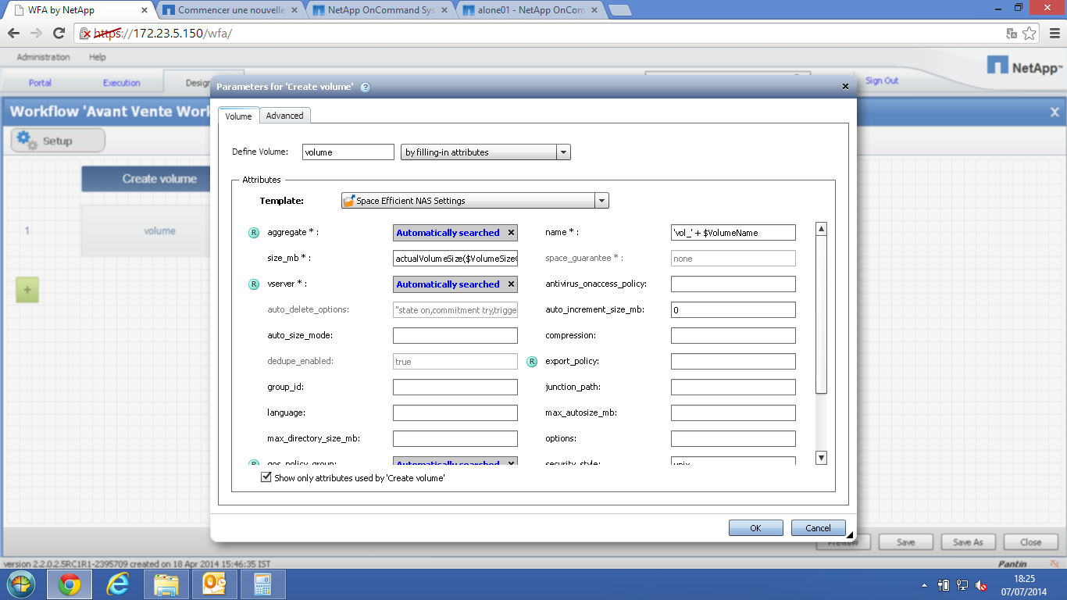Click Save As in the workflow window
The width and height of the screenshot is (1067, 600).
[x=968, y=542]
